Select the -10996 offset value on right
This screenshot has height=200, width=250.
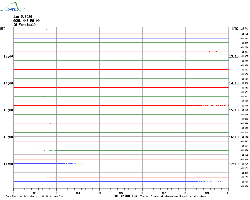pyautogui.click(x=245, y=186)
